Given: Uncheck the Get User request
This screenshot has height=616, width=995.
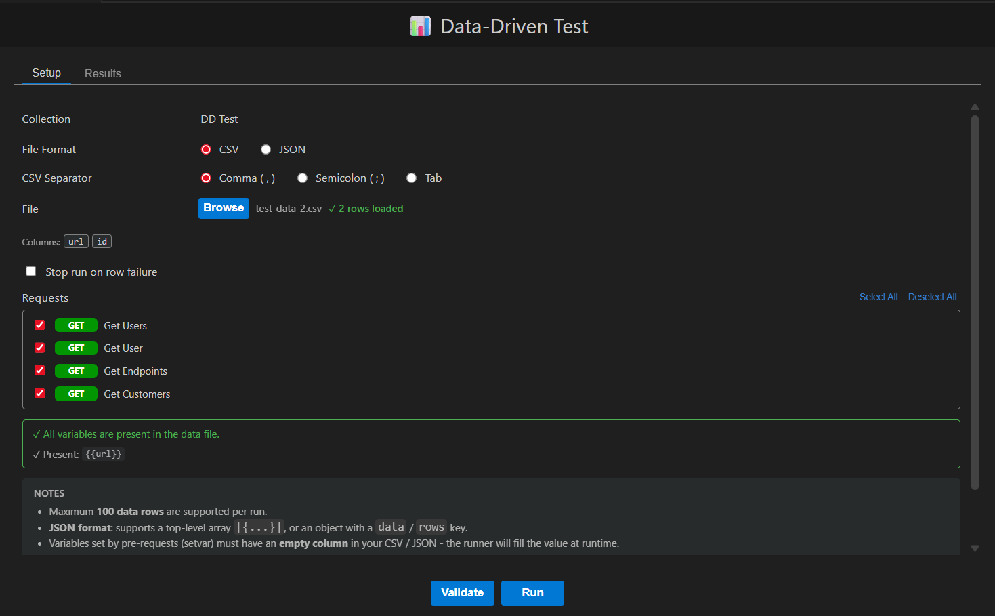Looking at the screenshot, I should click(x=40, y=348).
